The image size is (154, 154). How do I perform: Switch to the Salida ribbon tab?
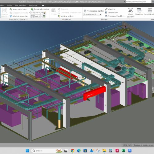click(9, 6)
